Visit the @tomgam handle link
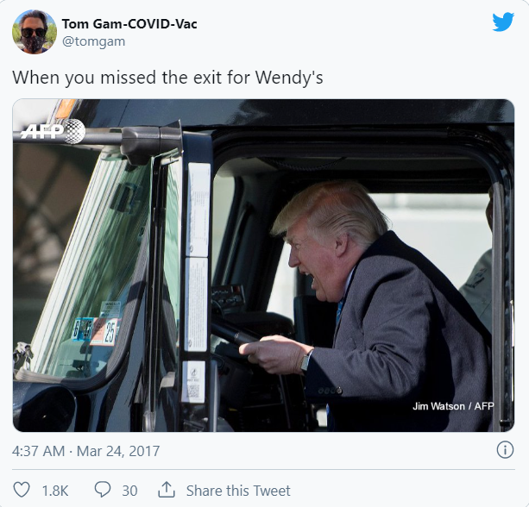The height and width of the screenshot is (507, 529). 93,41
